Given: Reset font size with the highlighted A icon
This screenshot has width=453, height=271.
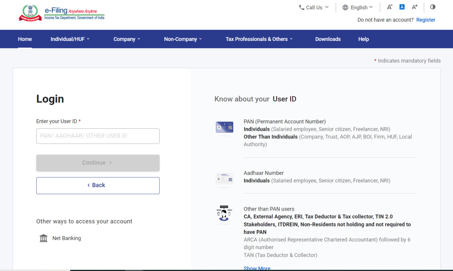Looking at the screenshot, I should (x=402, y=7).
